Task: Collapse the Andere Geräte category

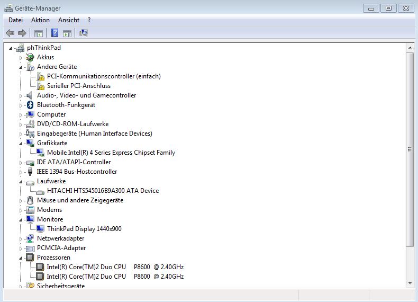Action: click(x=21, y=67)
